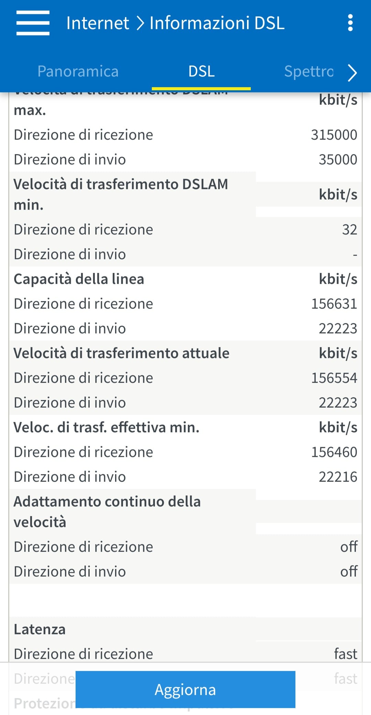Select the 22216 effective minimum send value
The width and height of the screenshot is (371, 715).
[x=338, y=477]
